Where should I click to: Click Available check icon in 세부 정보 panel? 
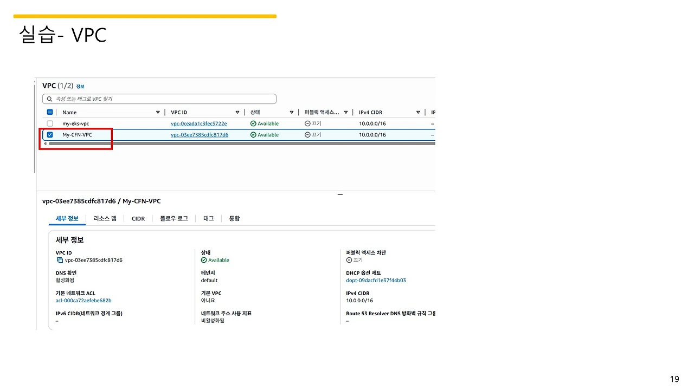pos(204,260)
